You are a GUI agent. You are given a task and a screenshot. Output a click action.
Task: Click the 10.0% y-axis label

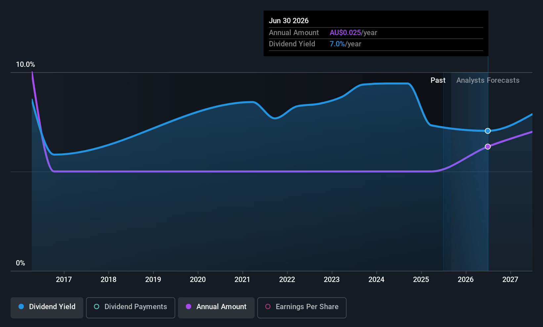click(25, 65)
